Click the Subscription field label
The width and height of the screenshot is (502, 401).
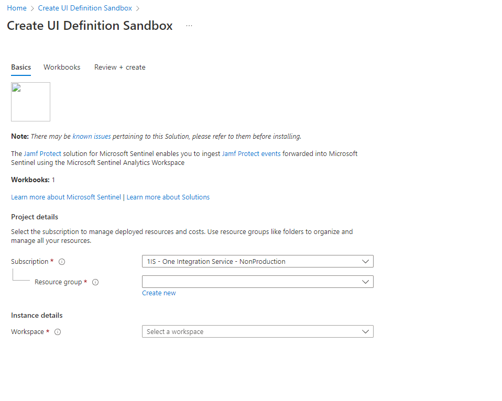30,262
